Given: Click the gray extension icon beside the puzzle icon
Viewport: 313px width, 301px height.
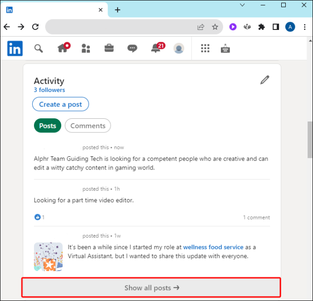Looking at the screenshot, I should point(247,27).
